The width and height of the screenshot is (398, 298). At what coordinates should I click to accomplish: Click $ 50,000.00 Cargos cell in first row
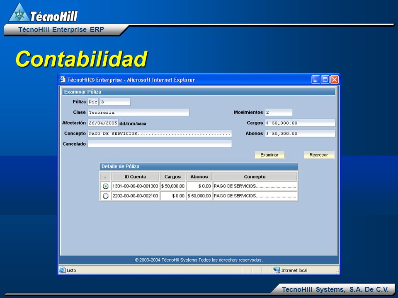pyautogui.click(x=172, y=186)
